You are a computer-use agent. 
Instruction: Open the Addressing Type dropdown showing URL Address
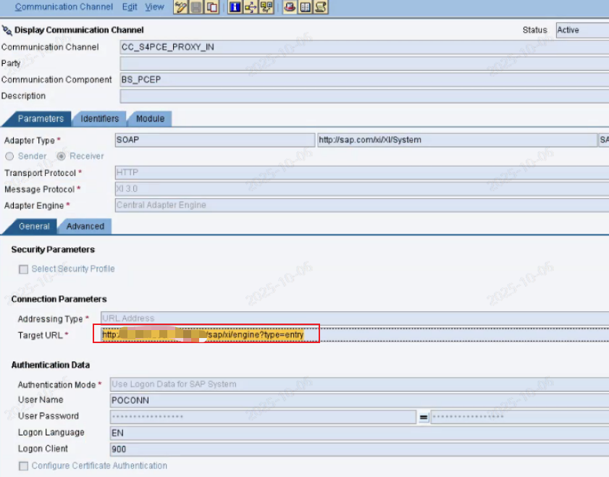[x=355, y=318]
